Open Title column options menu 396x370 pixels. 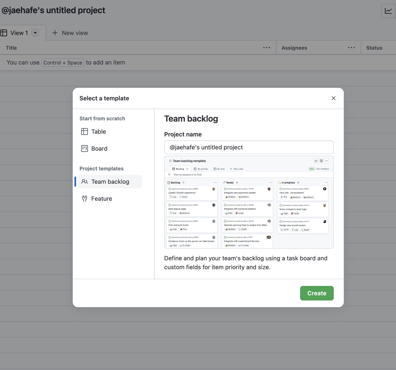tap(267, 48)
